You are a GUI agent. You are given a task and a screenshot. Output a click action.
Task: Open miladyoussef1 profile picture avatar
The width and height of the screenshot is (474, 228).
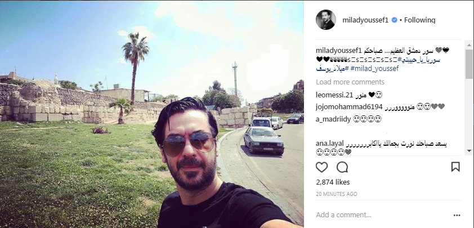[x=326, y=20]
